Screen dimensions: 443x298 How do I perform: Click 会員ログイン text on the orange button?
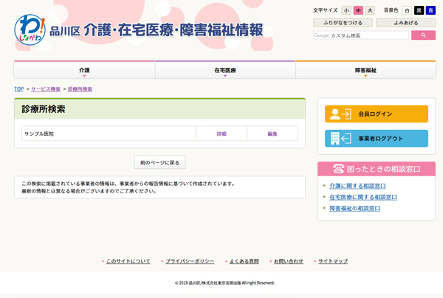(x=375, y=114)
